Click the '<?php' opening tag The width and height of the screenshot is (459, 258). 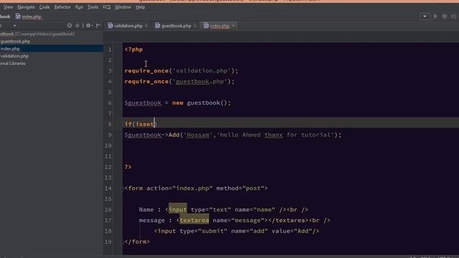point(133,49)
